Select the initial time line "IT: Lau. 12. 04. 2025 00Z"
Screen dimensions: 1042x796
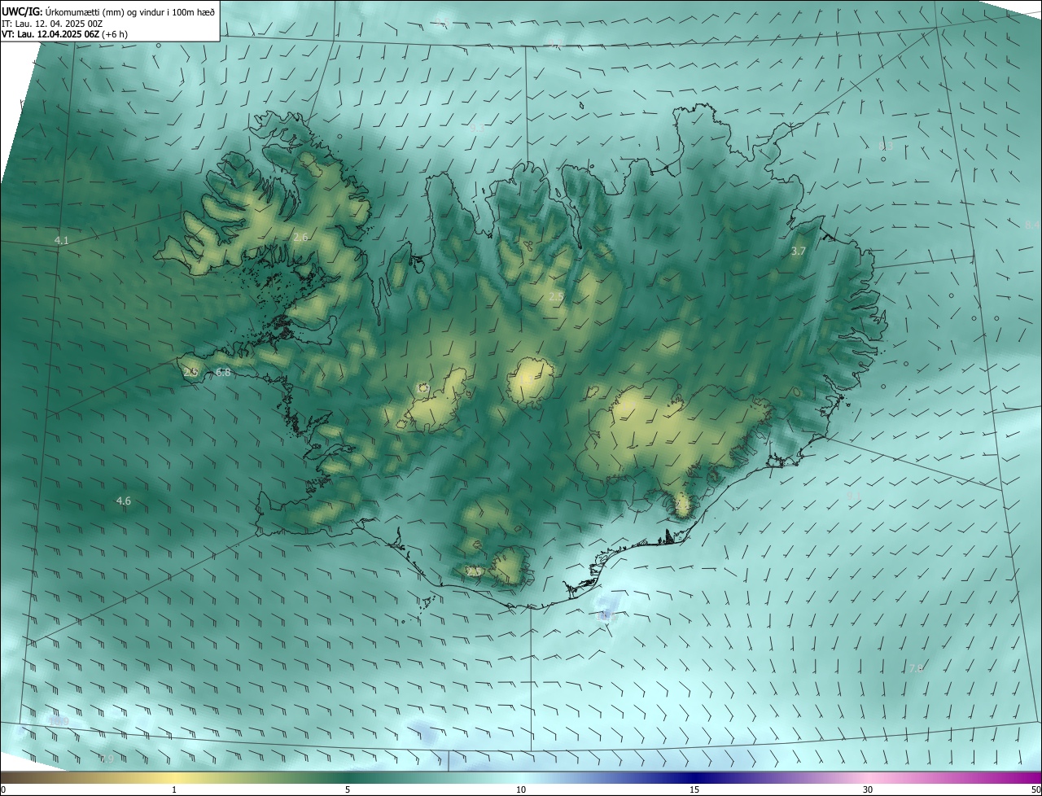52,24
